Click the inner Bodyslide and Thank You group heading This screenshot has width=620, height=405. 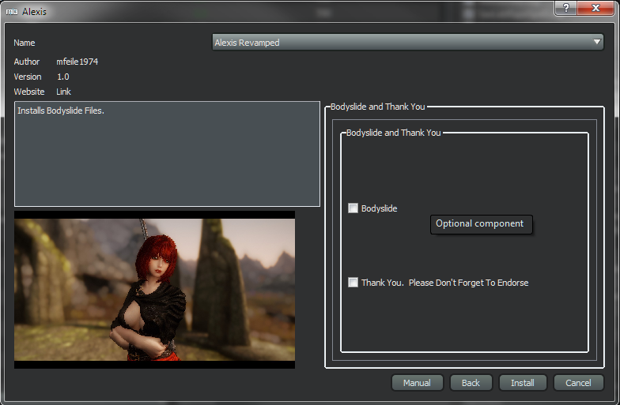click(x=393, y=133)
